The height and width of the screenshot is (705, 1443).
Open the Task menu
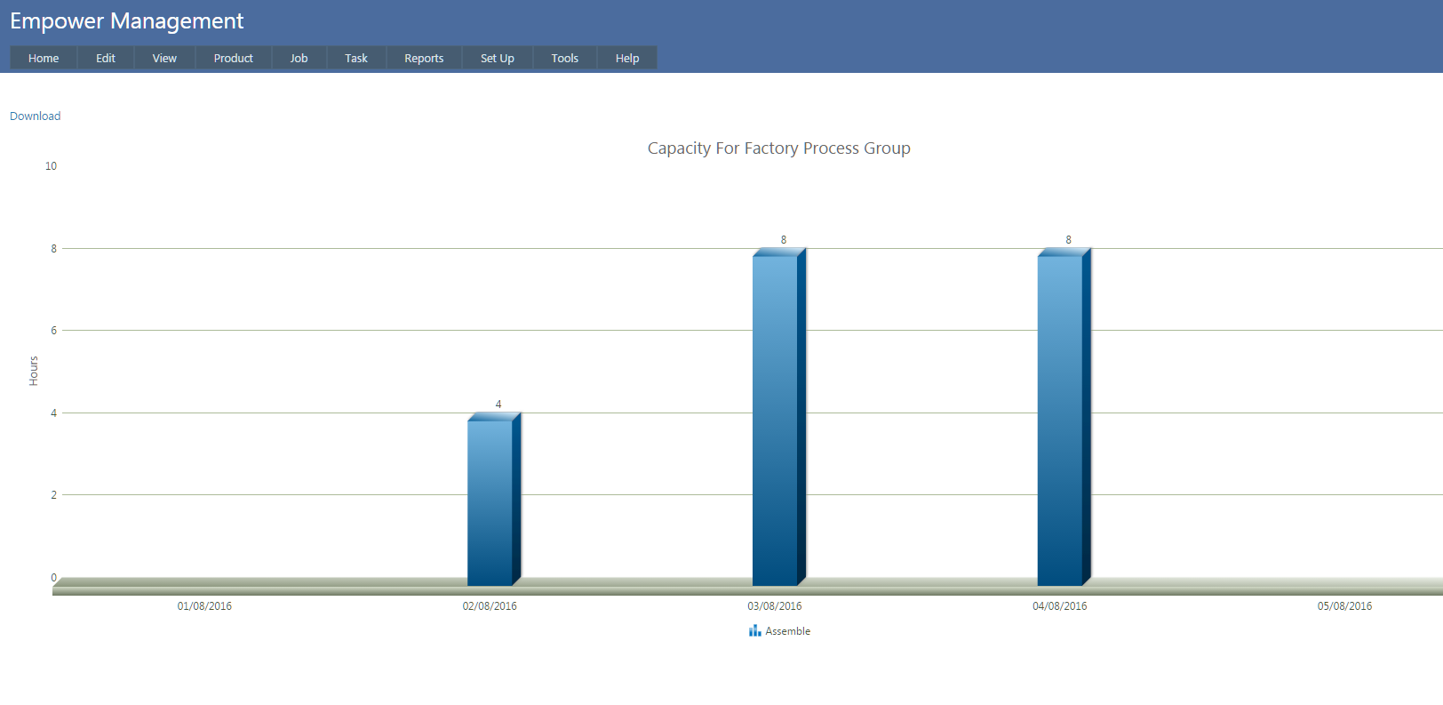click(x=356, y=58)
